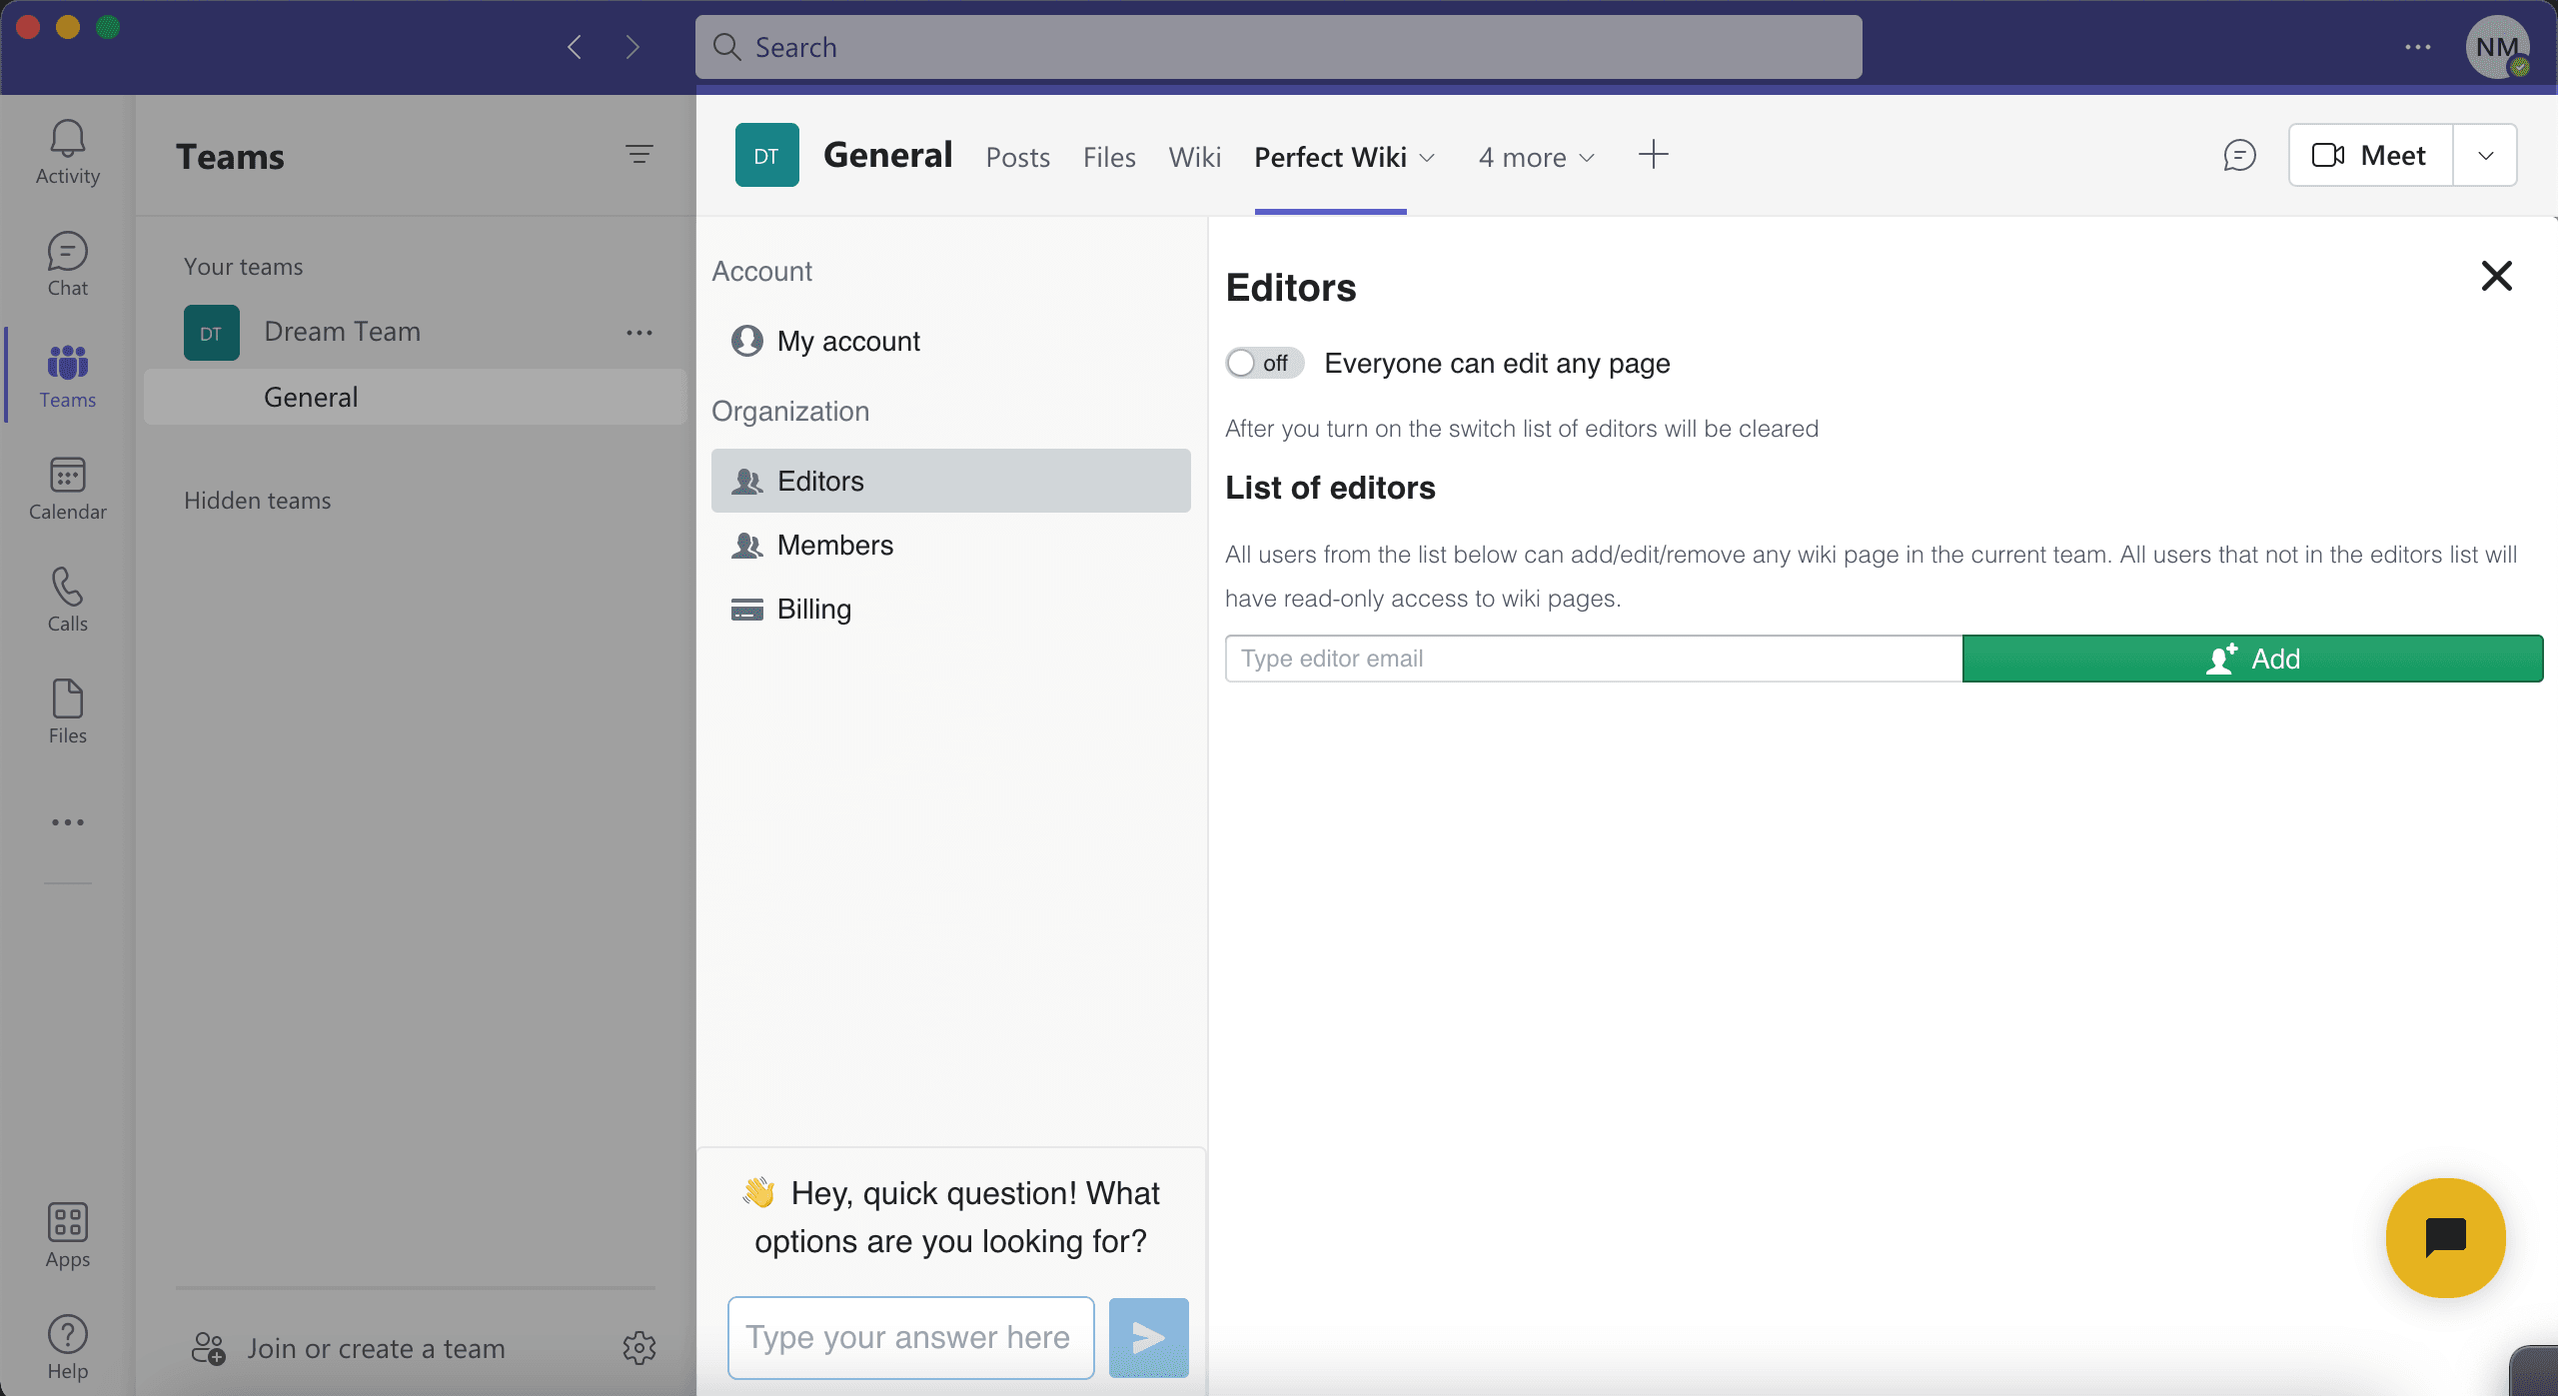Screen dimensions: 2558x1396
Task: Go back with the left arrow
Action: pyautogui.click(x=575, y=47)
